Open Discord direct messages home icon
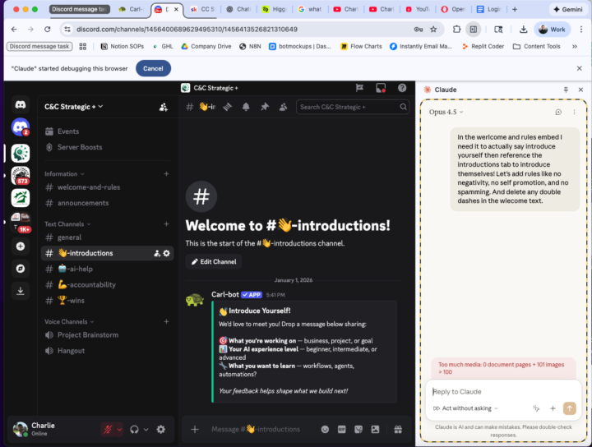This screenshot has height=447, width=592. (21, 104)
